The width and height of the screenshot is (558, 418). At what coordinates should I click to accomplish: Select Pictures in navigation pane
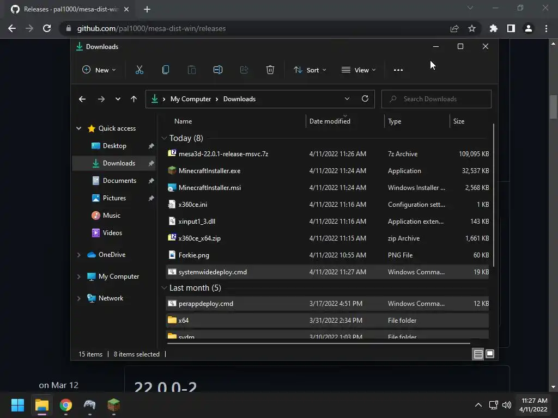[114, 198]
